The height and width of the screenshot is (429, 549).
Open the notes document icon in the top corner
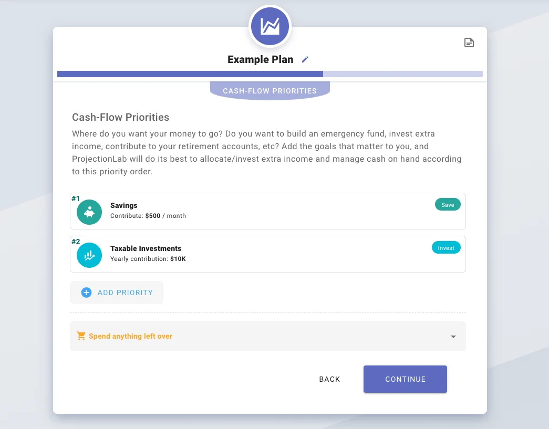point(469,43)
